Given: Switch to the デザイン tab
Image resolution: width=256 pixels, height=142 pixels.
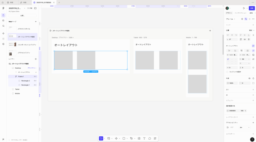Looking at the screenshot, I should tap(229, 13).
